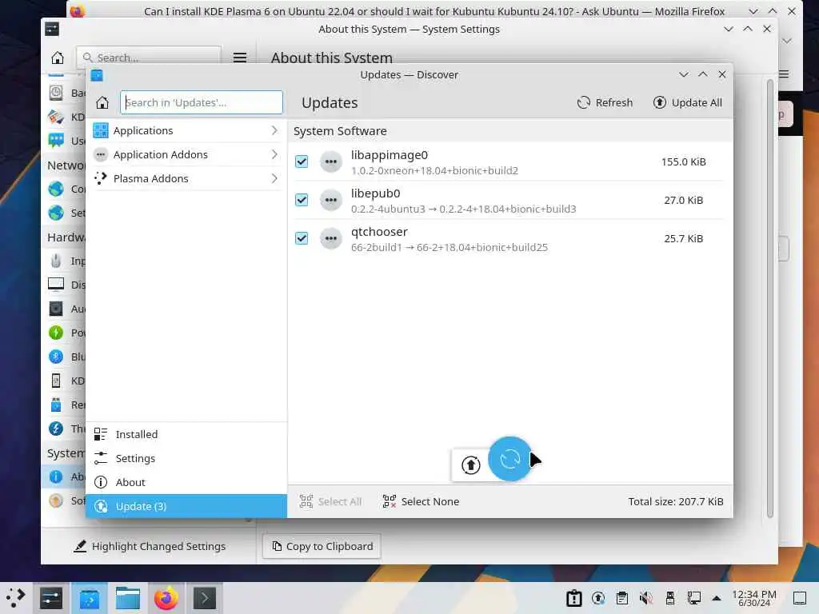Click the Update All button
This screenshot has width=819, height=614.
pyautogui.click(x=687, y=103)
